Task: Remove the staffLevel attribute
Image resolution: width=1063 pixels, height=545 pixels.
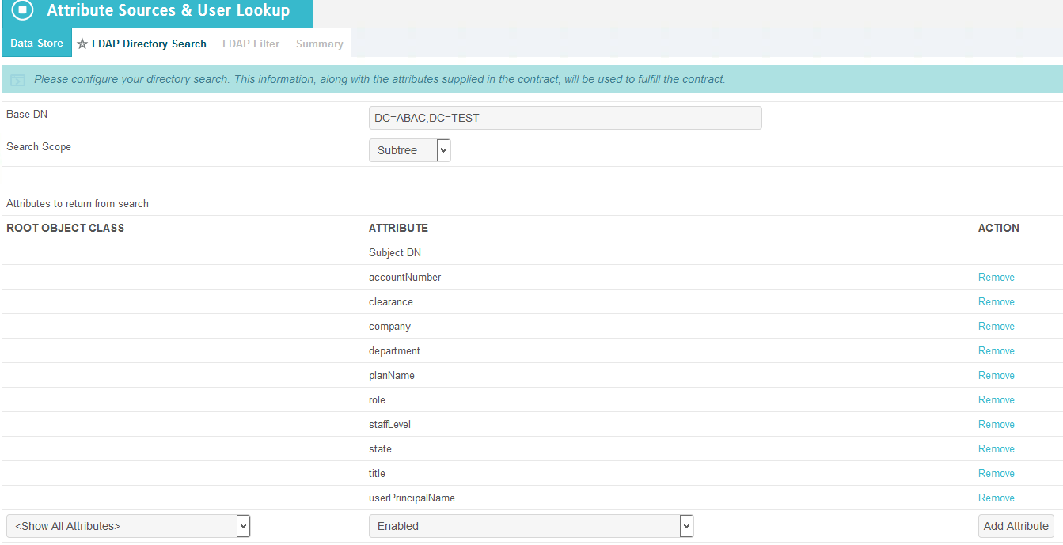Action: coord(997,425)
